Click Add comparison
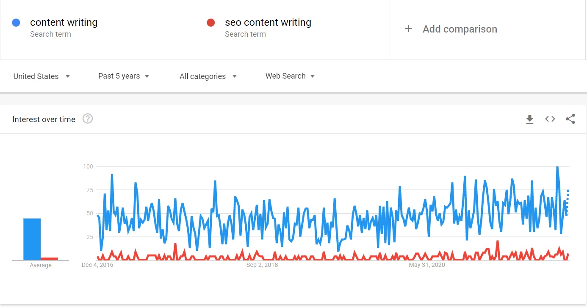The width and height of the screenshot is (587, 307). tap(460, 29)
